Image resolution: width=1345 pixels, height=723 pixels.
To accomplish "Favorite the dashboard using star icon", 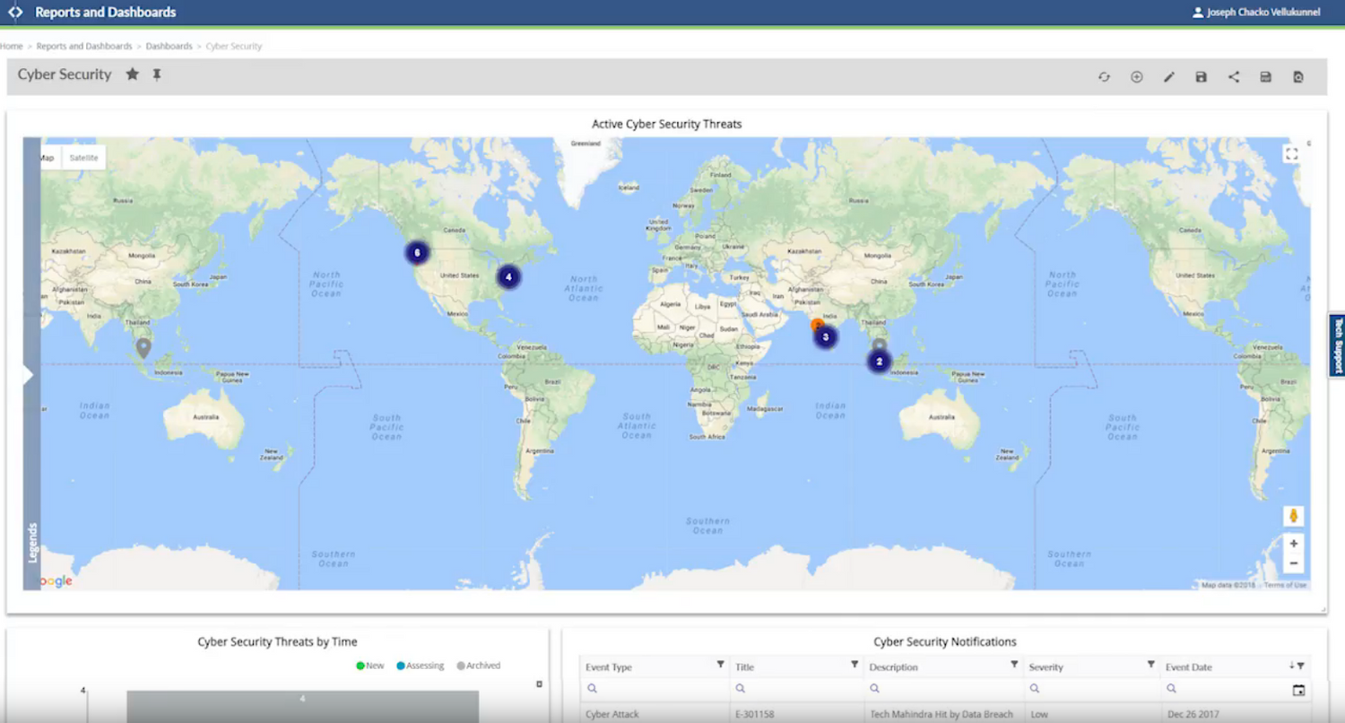I will tap(132, 74).
